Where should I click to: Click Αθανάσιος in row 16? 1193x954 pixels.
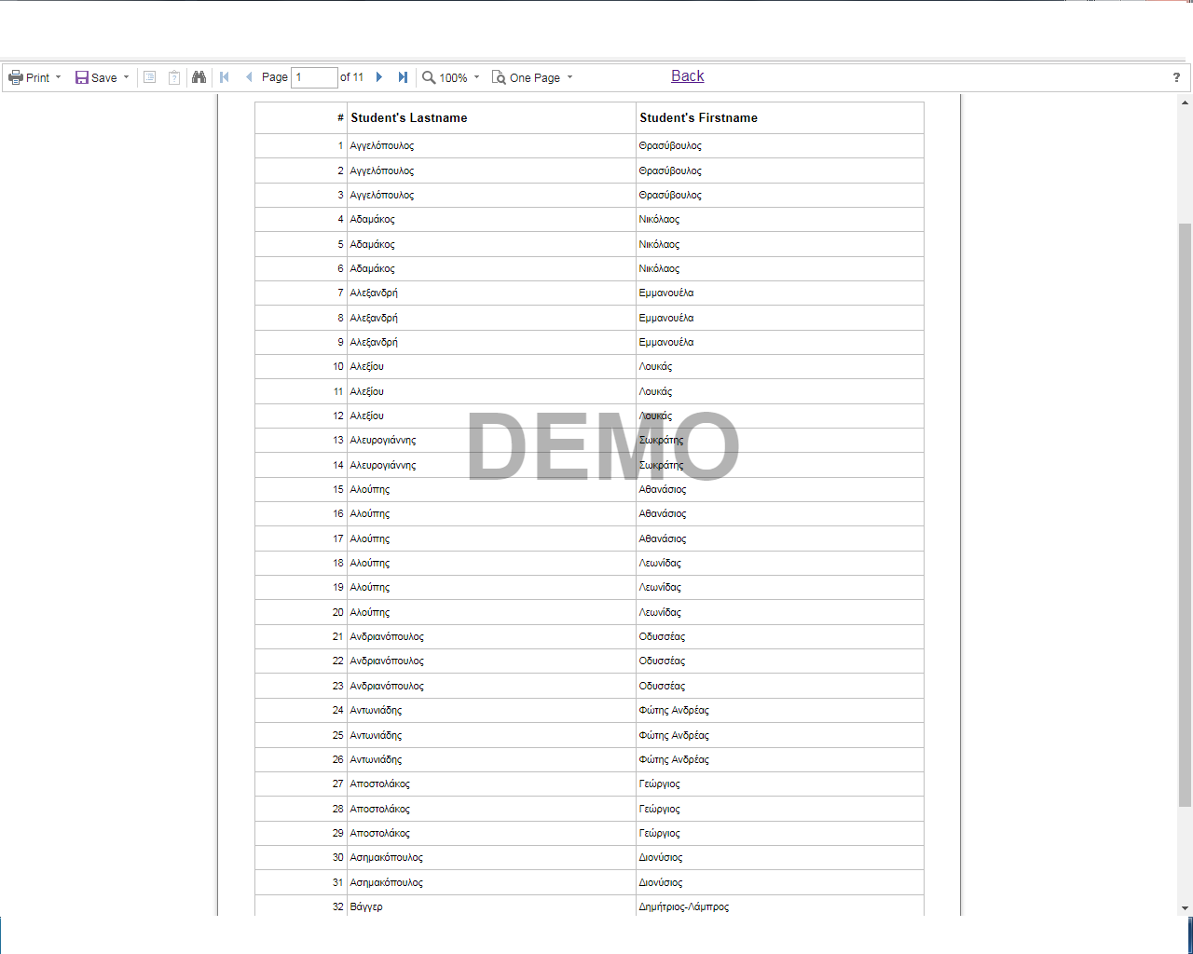tap(663, 514)
